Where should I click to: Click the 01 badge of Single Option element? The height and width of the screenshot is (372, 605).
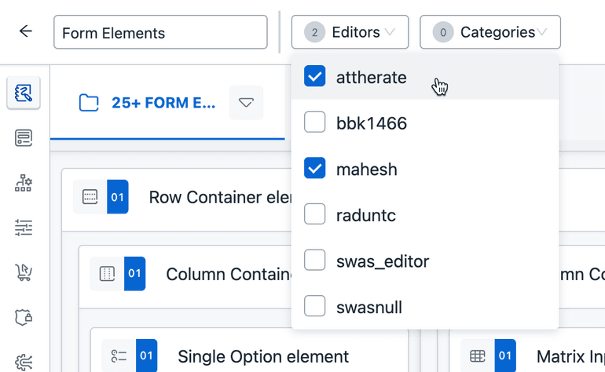click(147, 356)
